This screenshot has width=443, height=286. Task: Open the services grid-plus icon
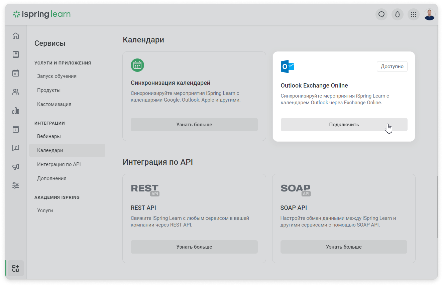[x=16, y=268]
